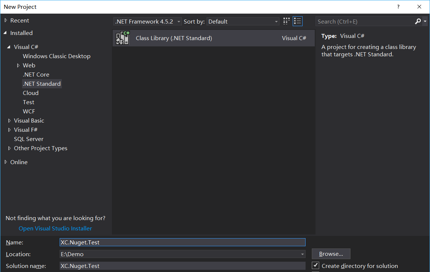Select the Test category
The height and width of the screenshot is (272, 430).
click(28, 102)
